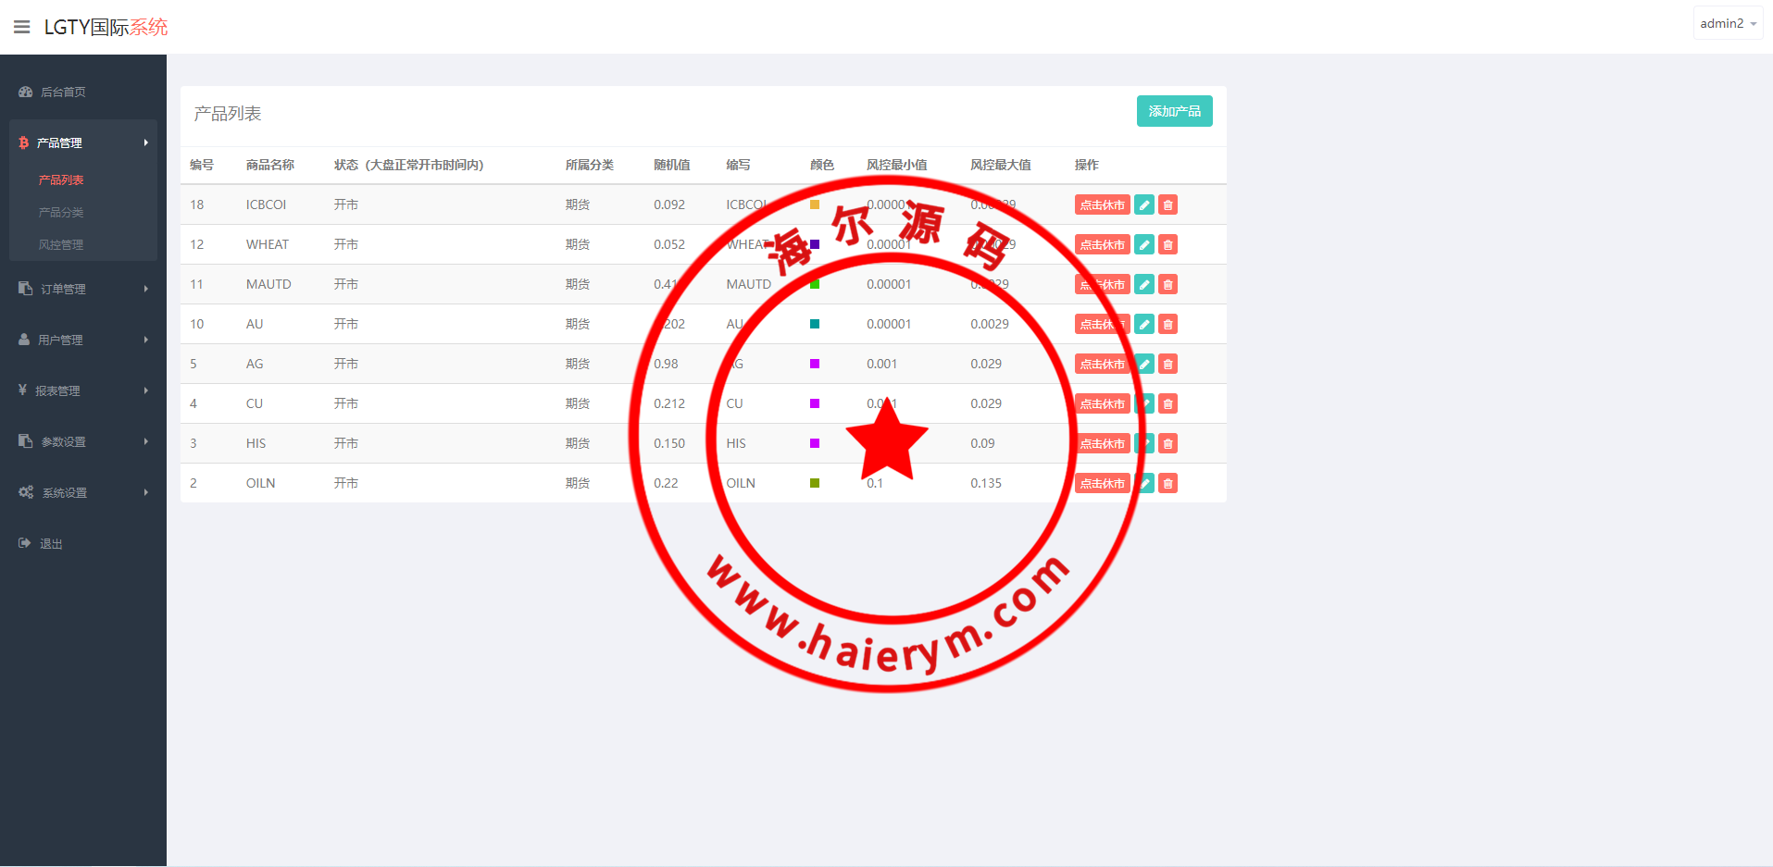Screen dimensions: 1773x867
Task: Delete the HIS product with trash icon
Action: (1167, 444)
